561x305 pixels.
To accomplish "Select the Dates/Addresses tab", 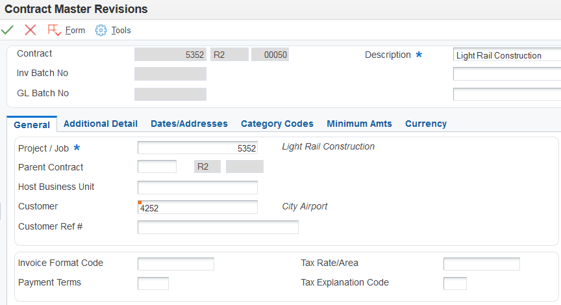I will pyautogui.click(x=189, y=124).
